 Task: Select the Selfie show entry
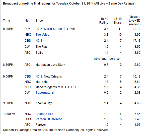click(x=39, y=53)
